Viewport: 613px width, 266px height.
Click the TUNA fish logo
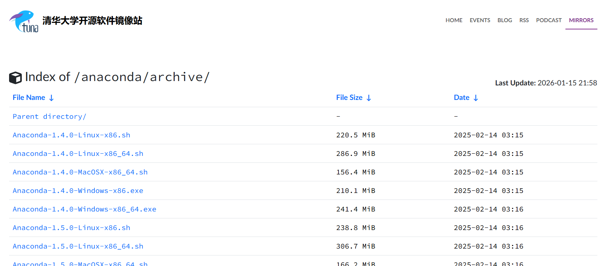[24, 21]
